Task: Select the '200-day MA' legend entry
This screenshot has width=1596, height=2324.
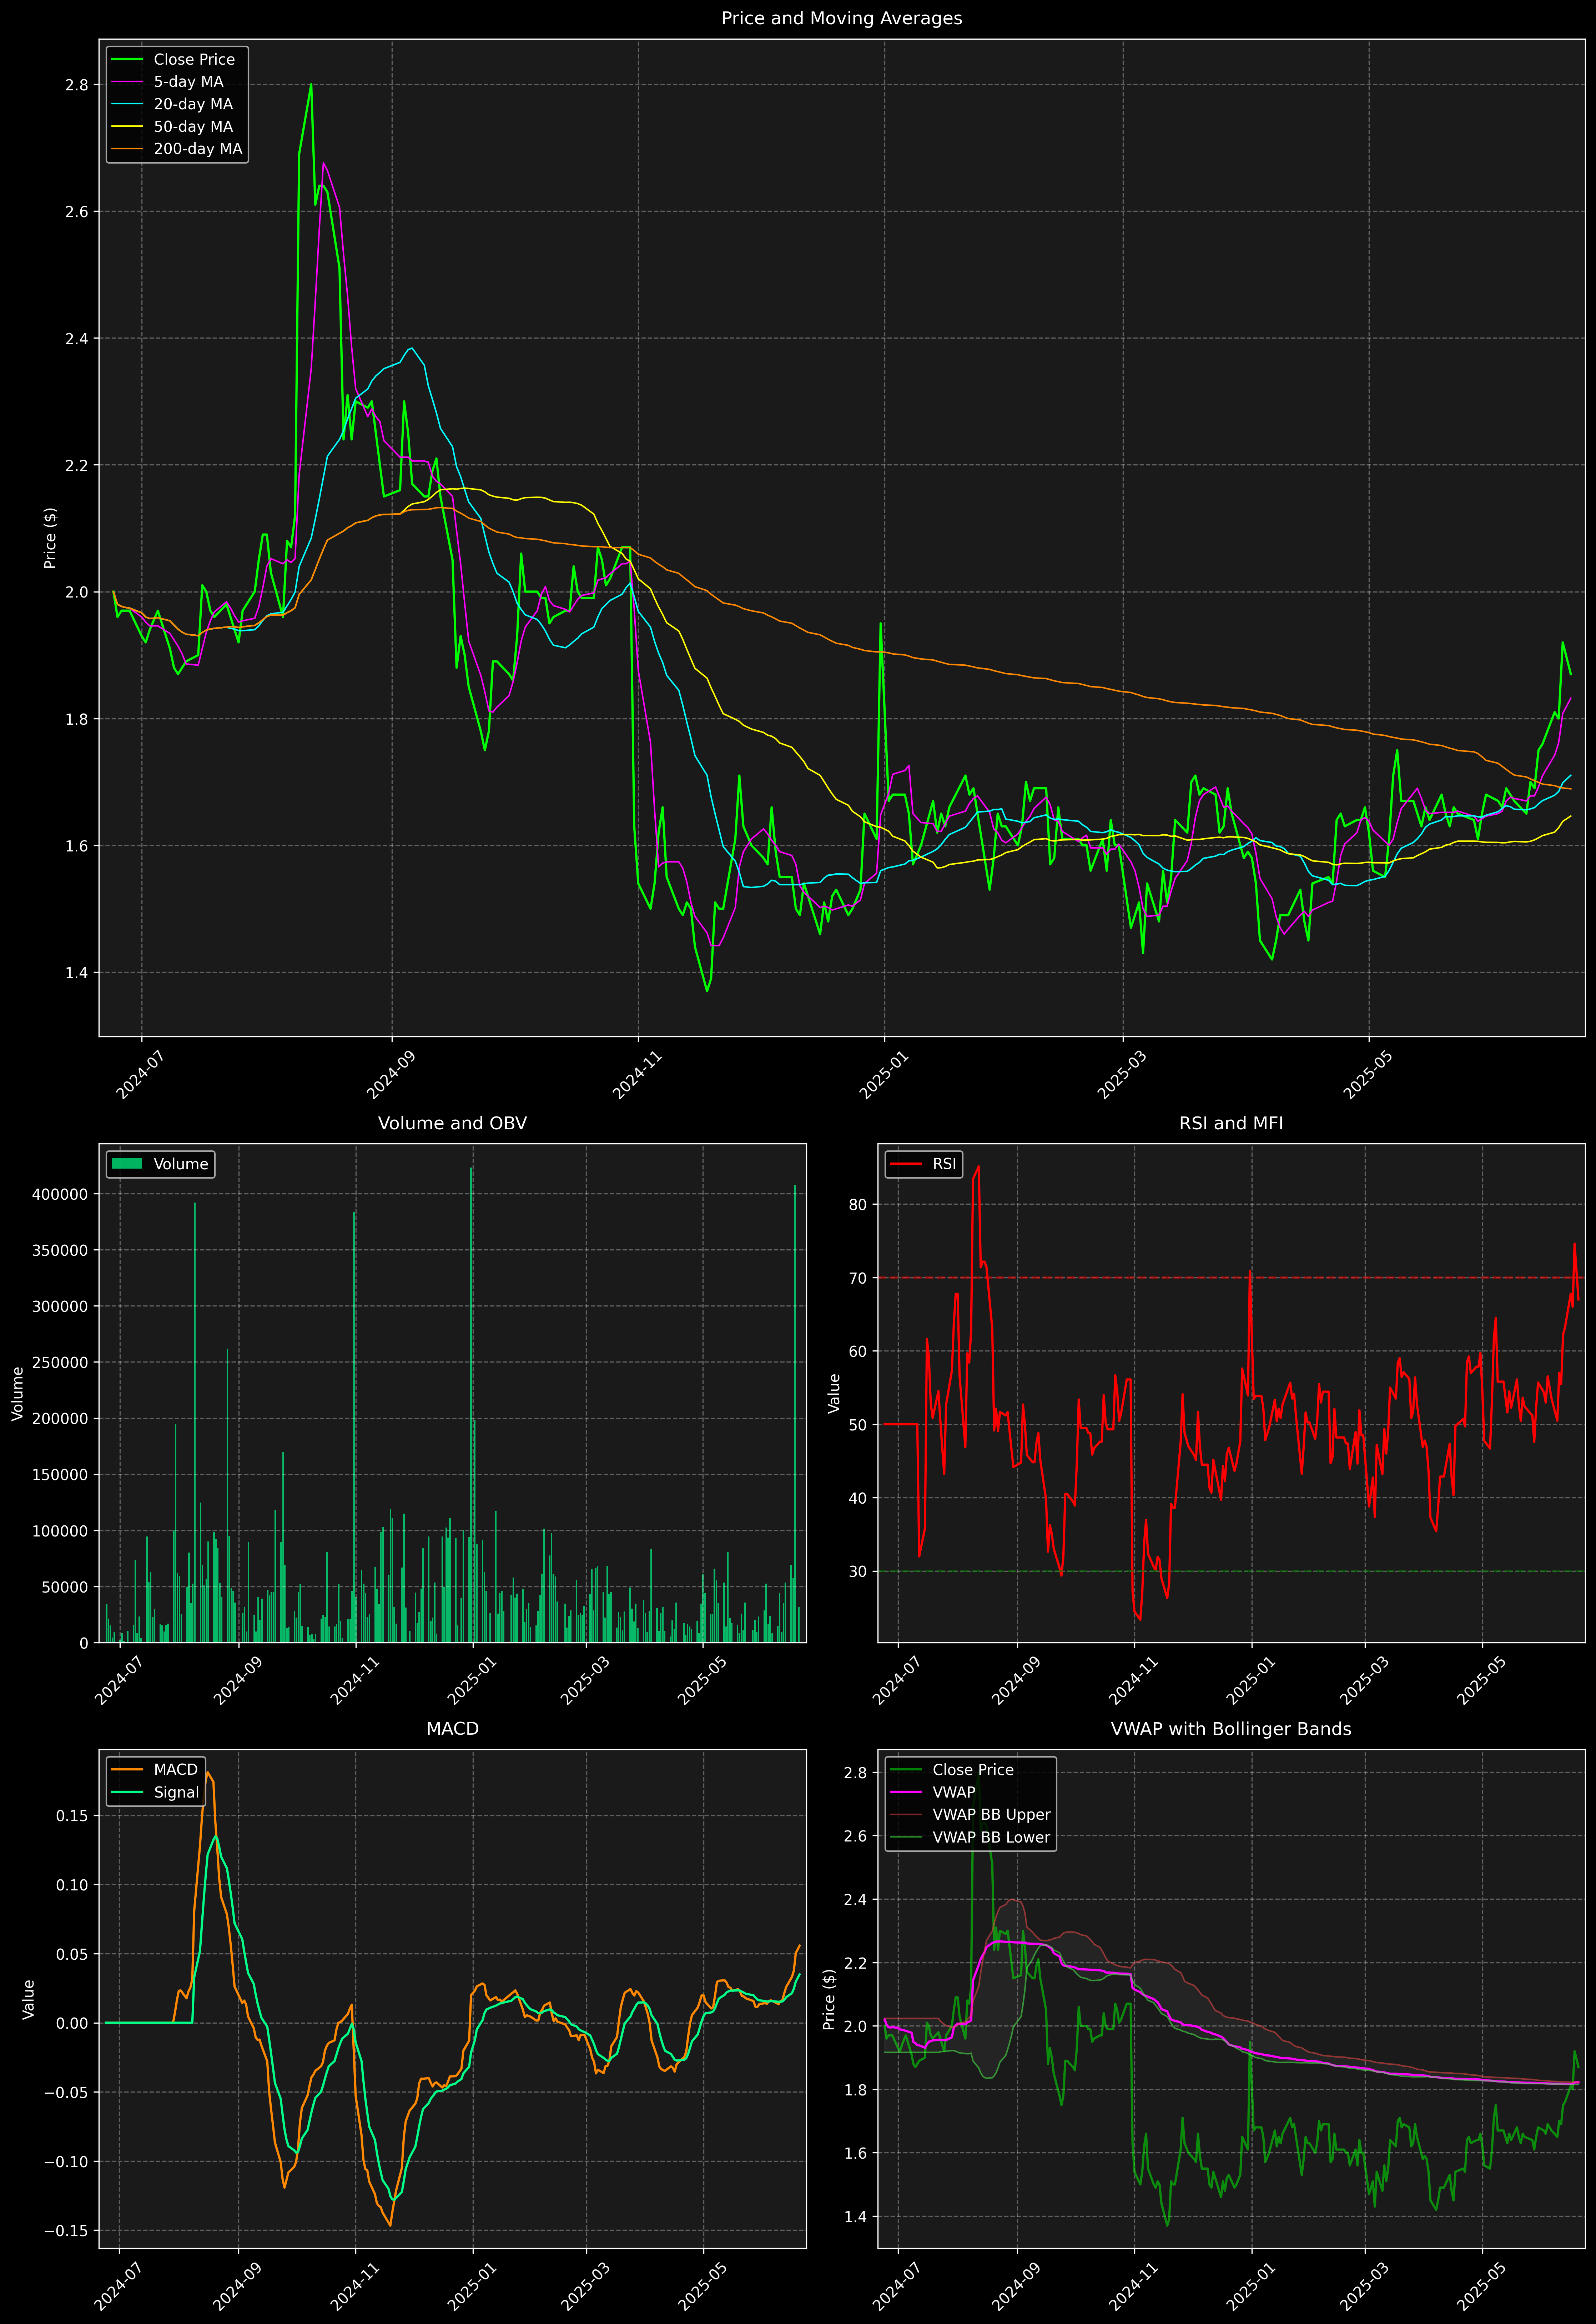Action: 198,149
